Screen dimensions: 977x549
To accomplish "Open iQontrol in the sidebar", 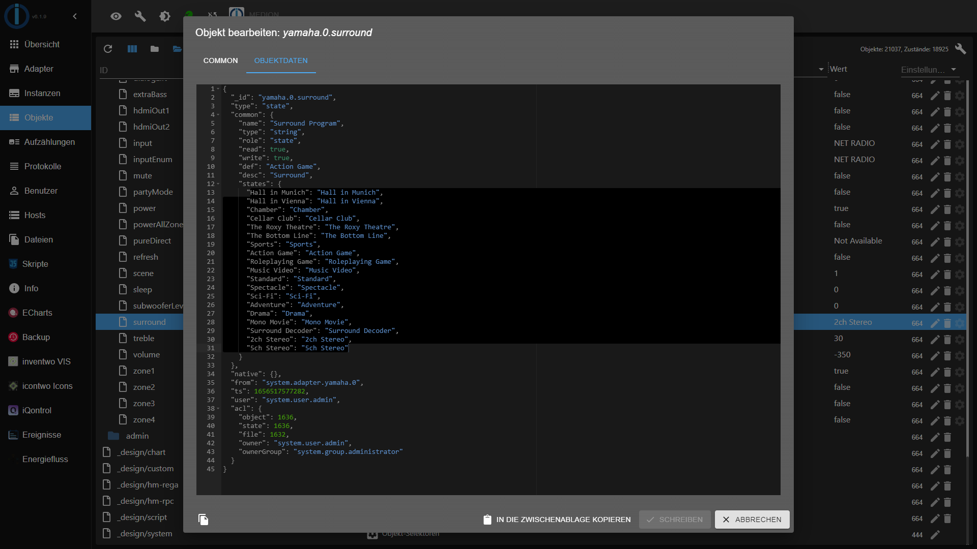I will click(46, 410).
